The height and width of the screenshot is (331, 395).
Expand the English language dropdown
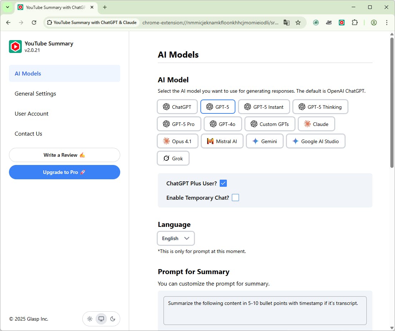pos(176,238)
